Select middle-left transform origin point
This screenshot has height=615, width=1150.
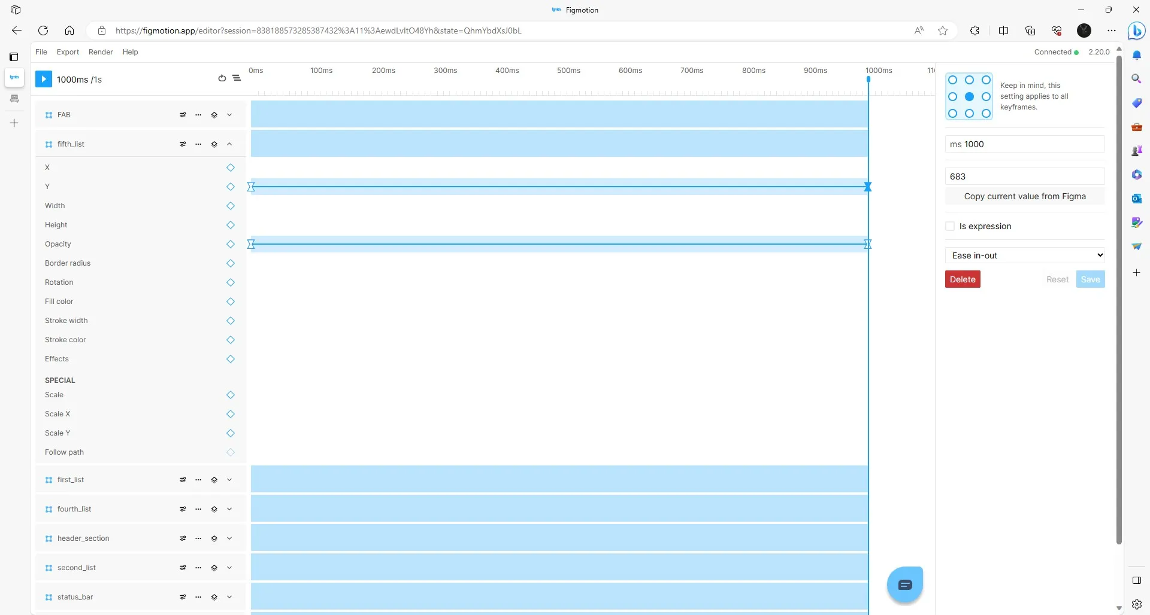pos(953,97)
